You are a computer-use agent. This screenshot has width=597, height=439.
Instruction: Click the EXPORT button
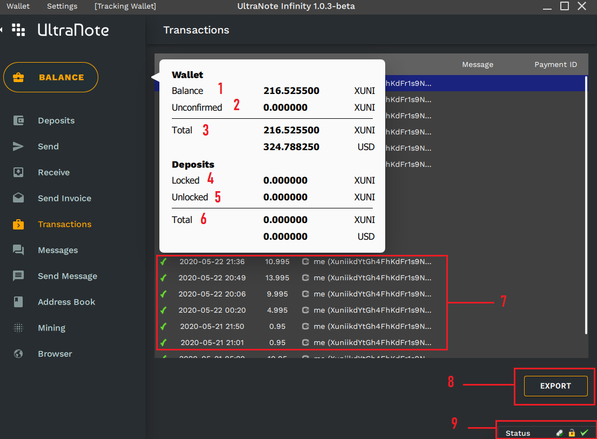point(555,386)
